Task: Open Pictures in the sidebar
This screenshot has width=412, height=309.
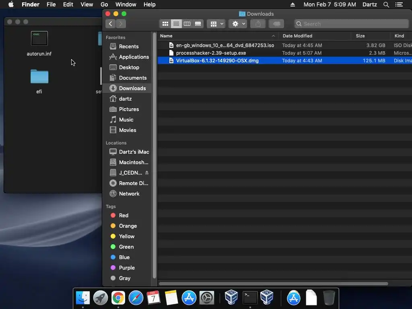Action: 124,109
